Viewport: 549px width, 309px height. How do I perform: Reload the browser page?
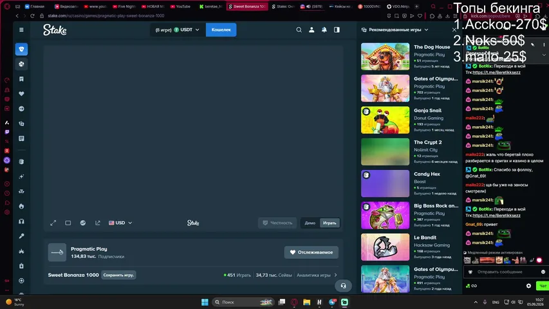click(32, 15)
